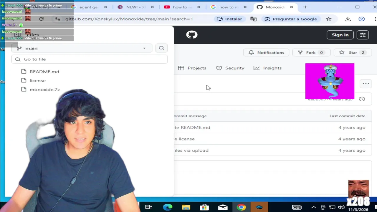Open Mail app from taskbar
377x212 pixels.
pos(223,207)
